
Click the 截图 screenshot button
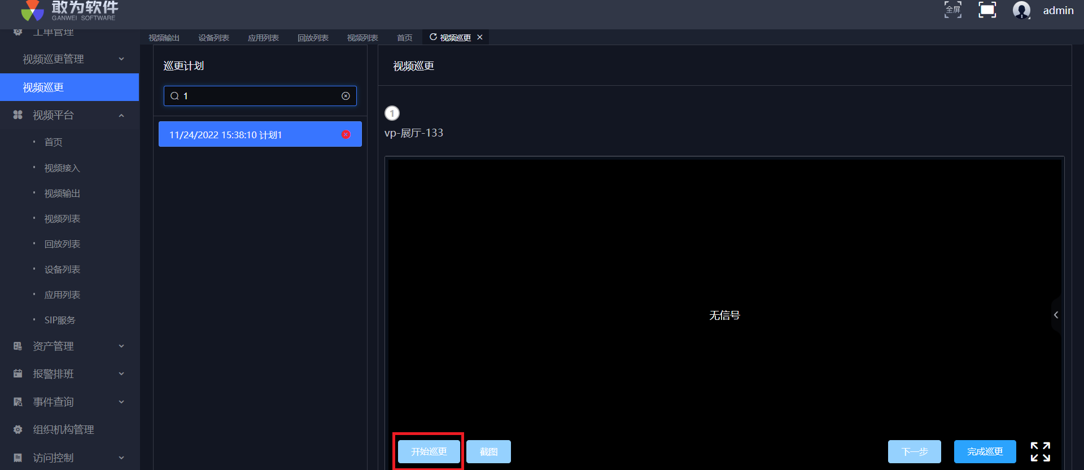click(488, 451)
